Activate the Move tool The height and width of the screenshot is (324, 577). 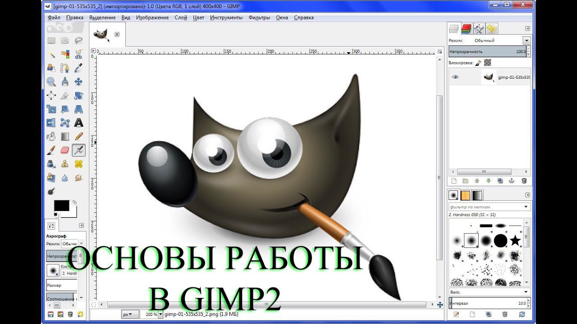[79, 81]
